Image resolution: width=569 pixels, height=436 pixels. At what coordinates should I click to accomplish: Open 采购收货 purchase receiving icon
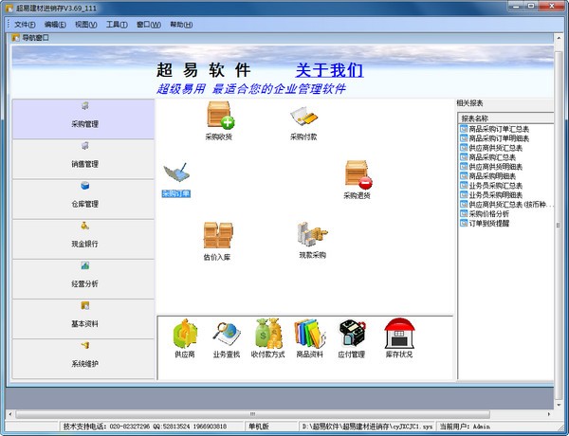point(219,120)
